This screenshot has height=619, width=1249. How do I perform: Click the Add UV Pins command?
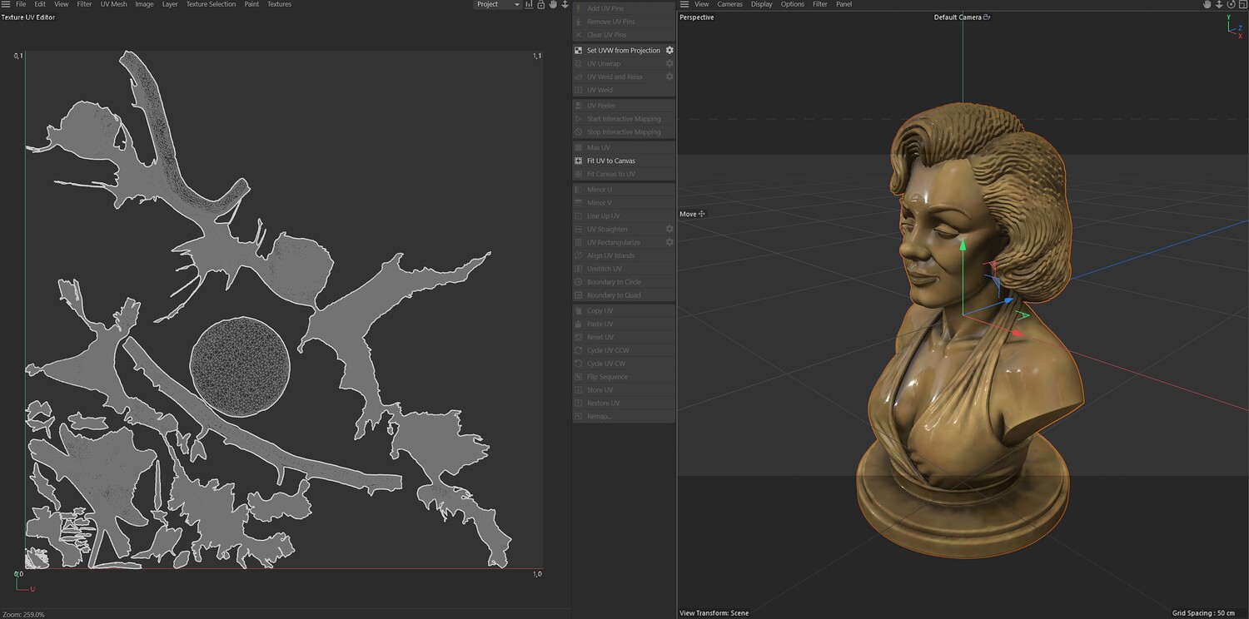[x=624, y=8]
